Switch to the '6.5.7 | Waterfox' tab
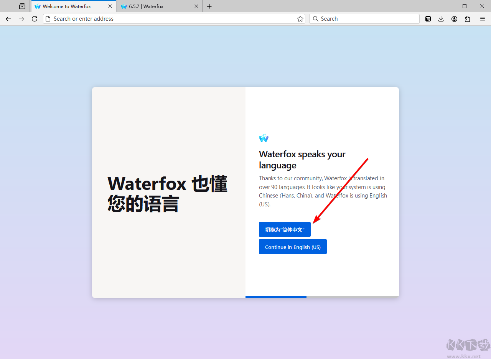 pyautogui.click(x=153, y=6)
